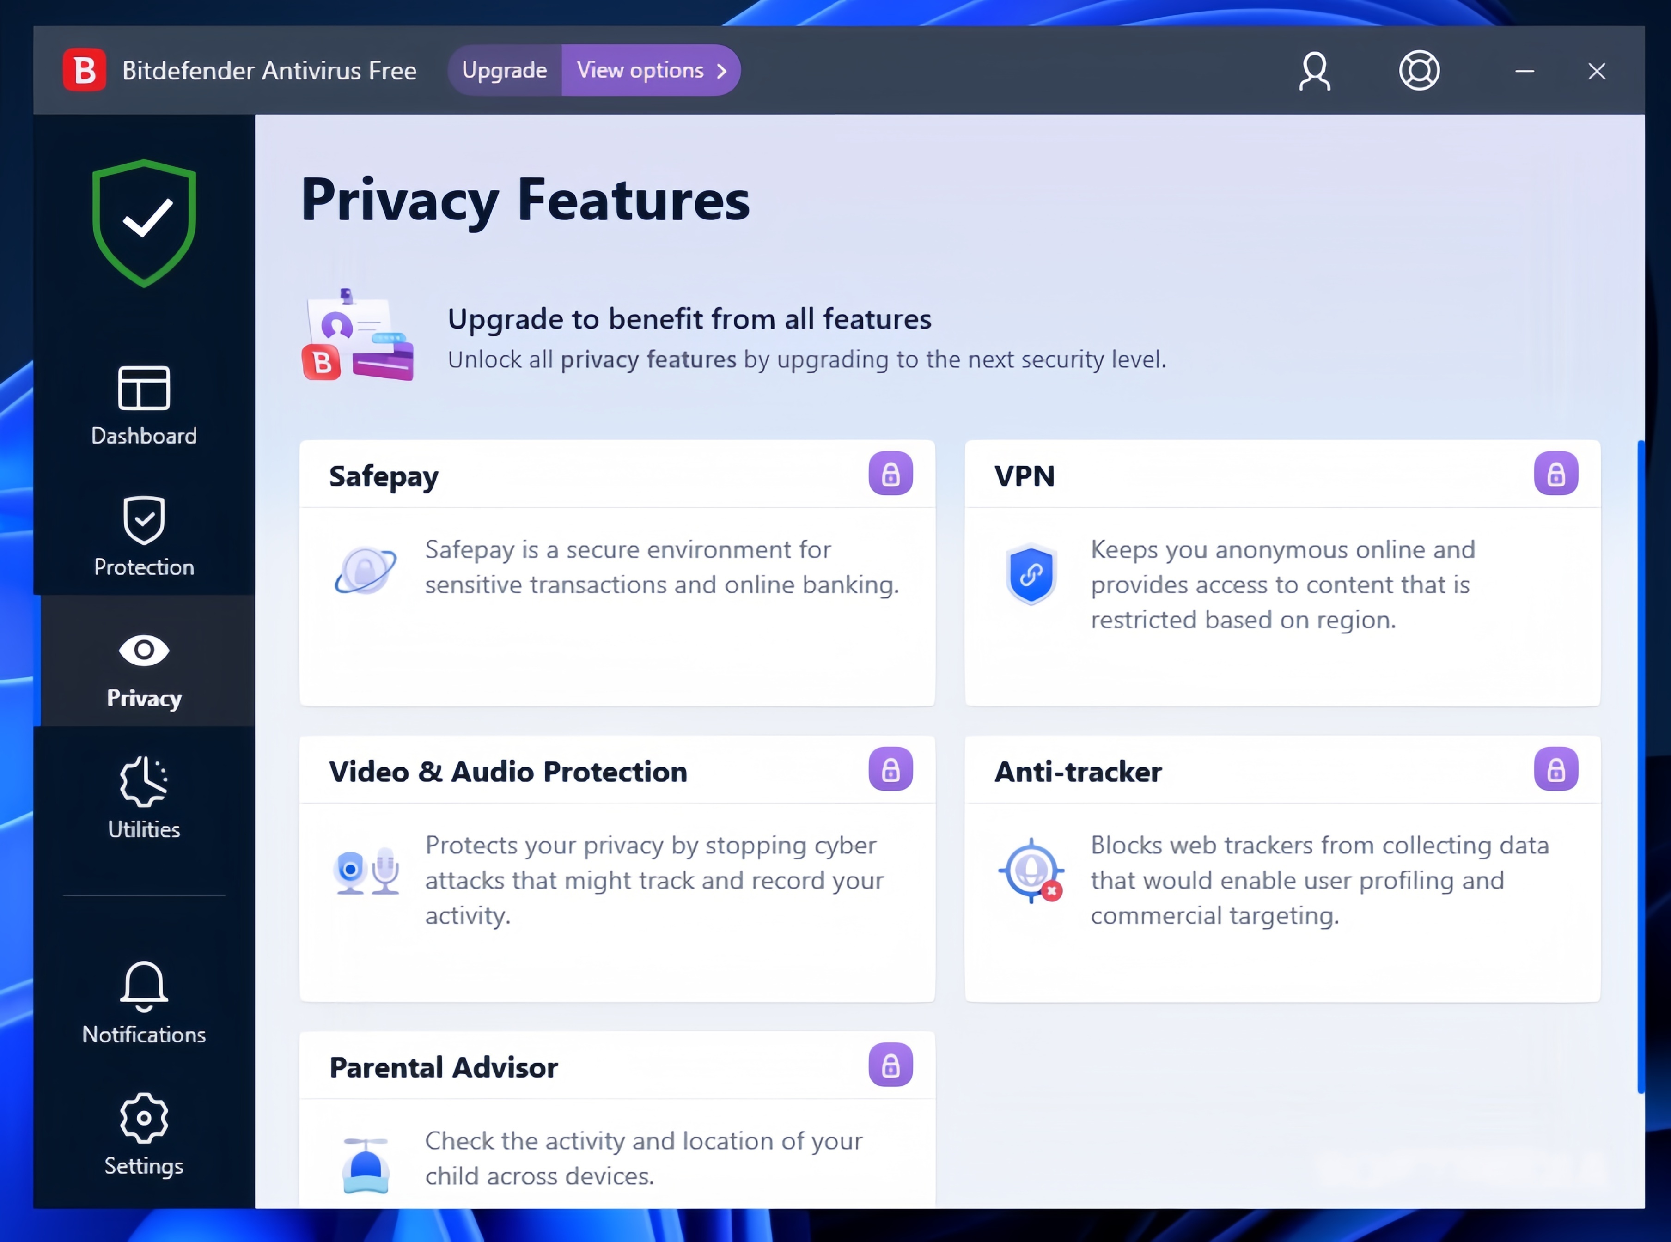Click the 'Keeps you anonymous online' description
Screen dimensions: 1671x1242
(1283, 584)
